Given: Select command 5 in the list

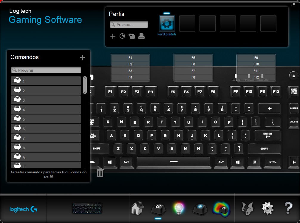Looking at the screenshot, I should [x=46, y=119].
